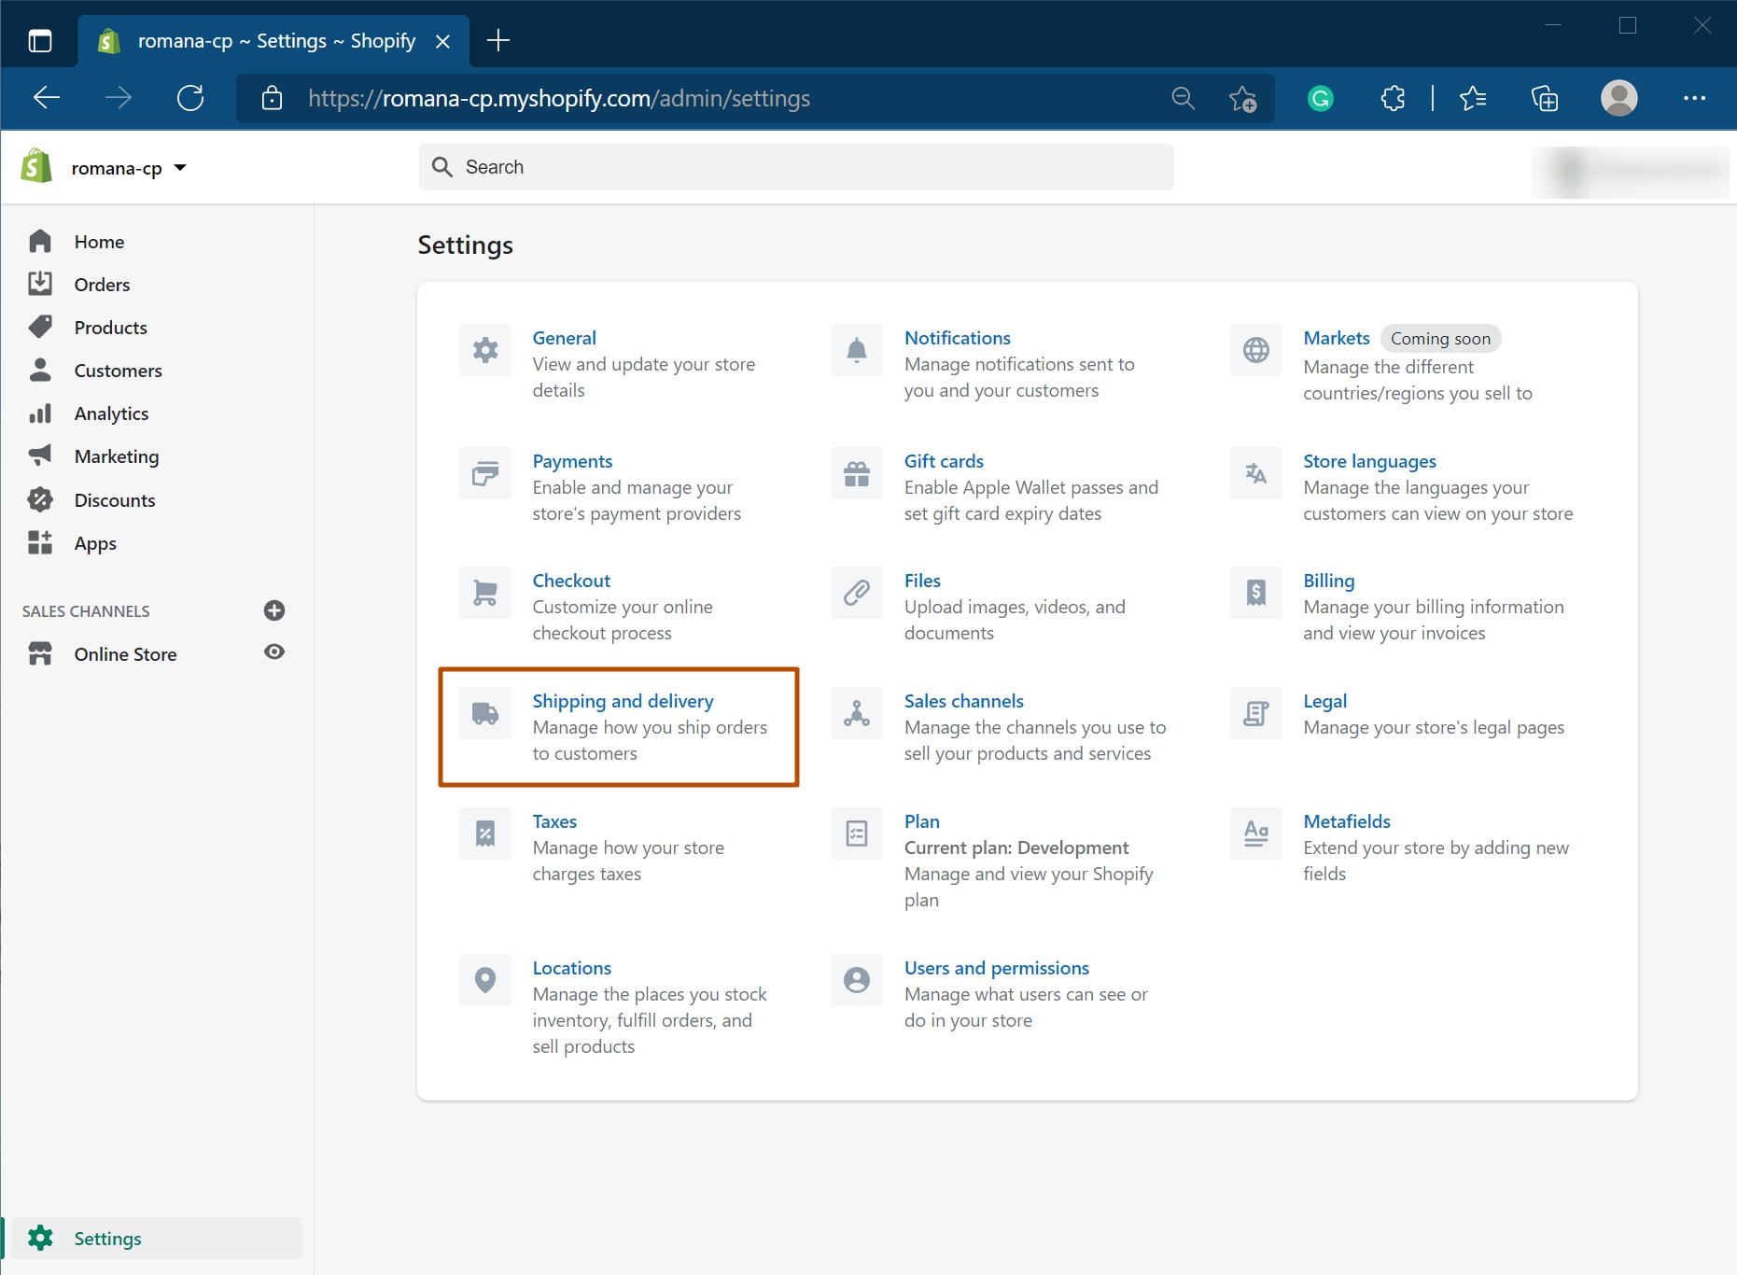Click the browser zoom magnifier icon

coord(1184,98)
